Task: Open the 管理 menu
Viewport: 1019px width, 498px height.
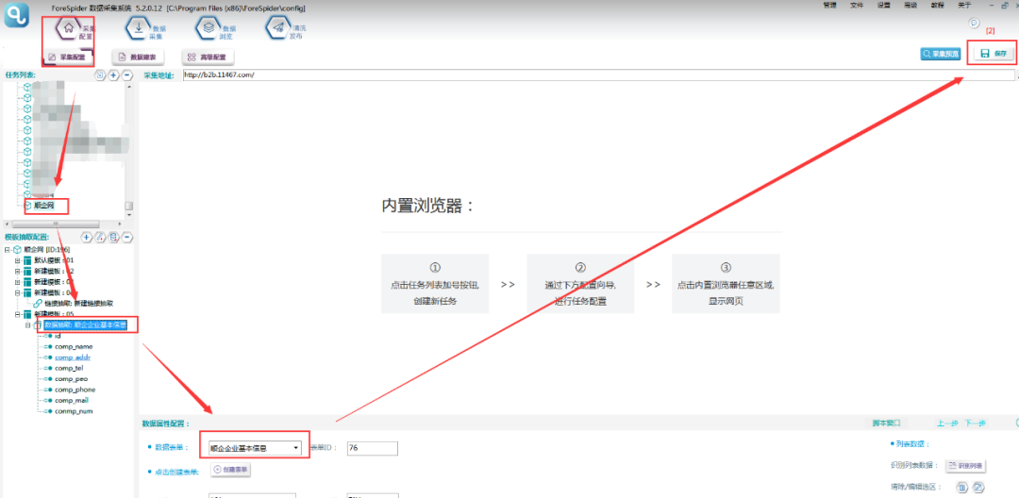Action: click(x=829, y=6)
